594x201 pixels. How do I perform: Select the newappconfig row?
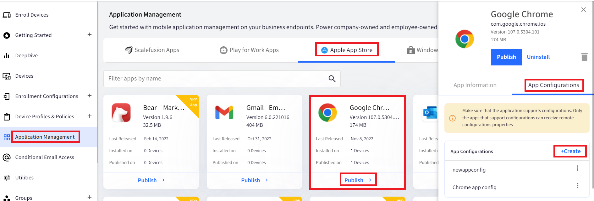[517, 169]
